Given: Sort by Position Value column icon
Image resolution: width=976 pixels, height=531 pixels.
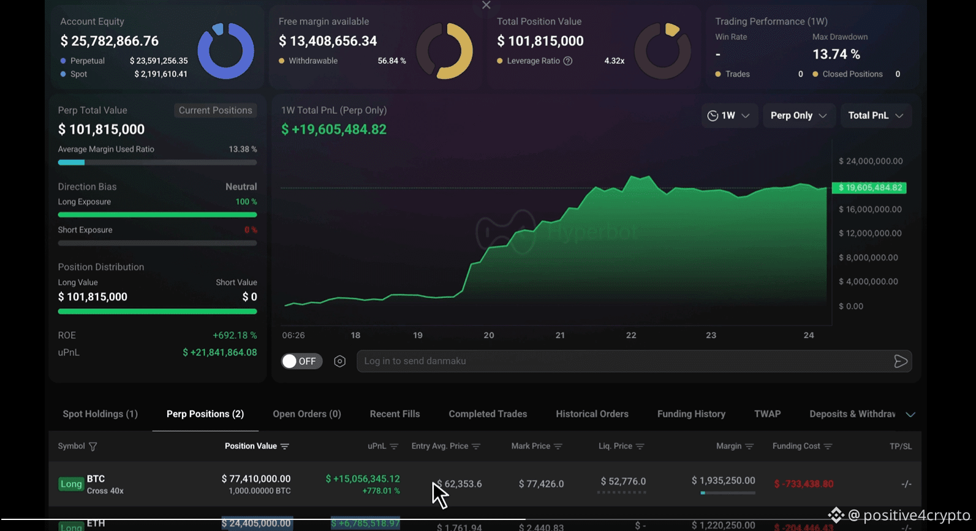Looking at the screenshot, I should pos(285,446).
